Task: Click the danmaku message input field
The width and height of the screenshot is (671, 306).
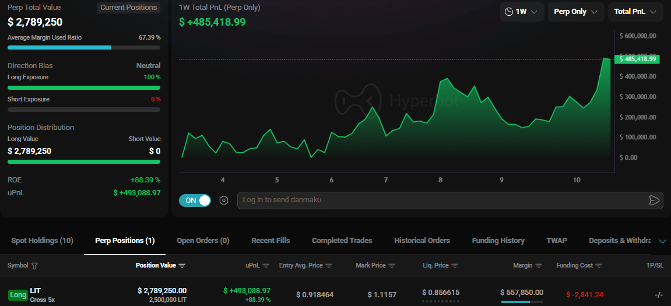Action: point(437,201)
